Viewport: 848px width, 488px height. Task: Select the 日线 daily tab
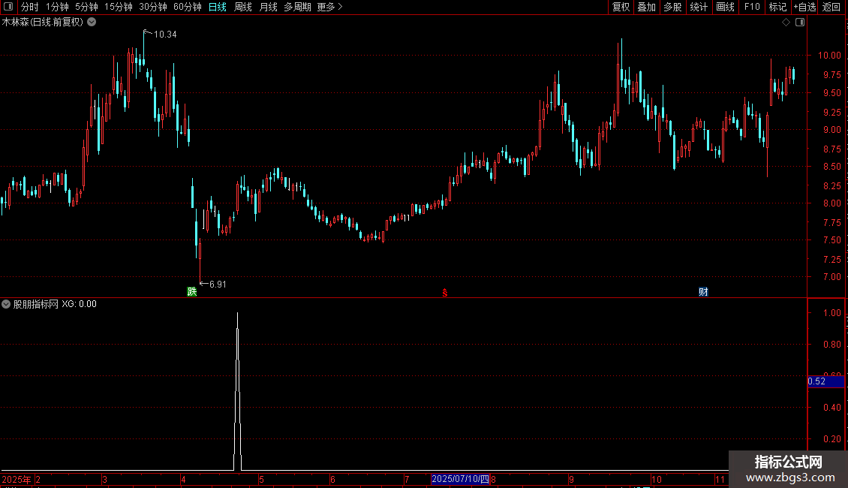218,7
